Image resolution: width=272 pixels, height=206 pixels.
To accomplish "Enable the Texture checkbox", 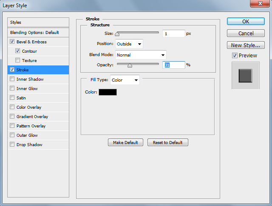I will 17,60.
